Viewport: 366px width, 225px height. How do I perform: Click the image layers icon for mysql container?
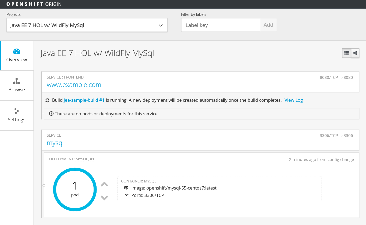pyautogui.click(x=126, y=188)
